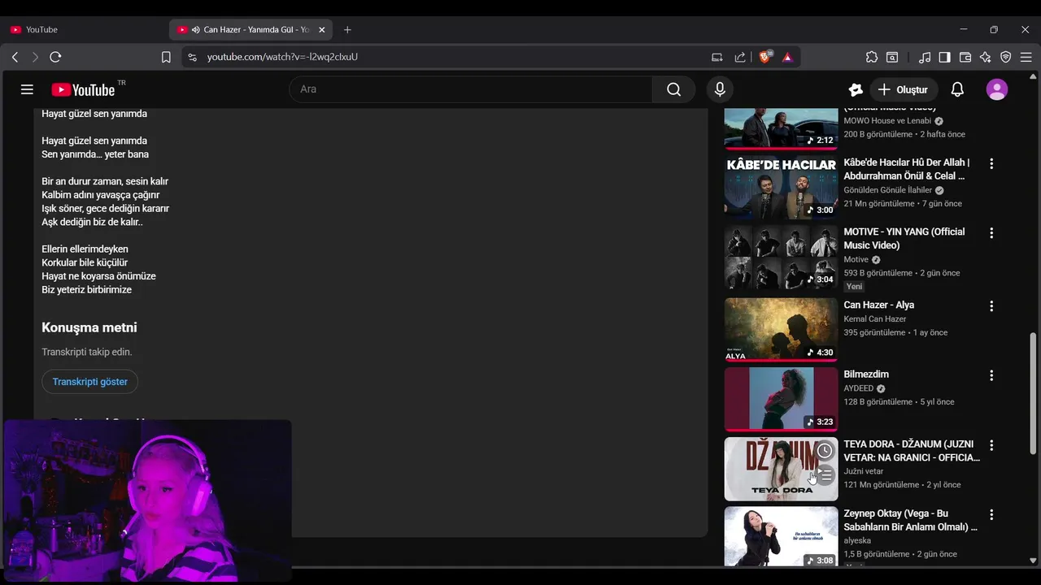Open the browser main menu icon
This screenshot has height=585, width=1041.
click(1026, 57)
